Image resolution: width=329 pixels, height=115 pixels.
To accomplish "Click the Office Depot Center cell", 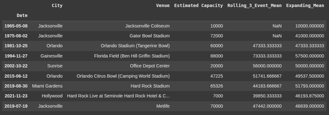I will (x=150, y=66).
